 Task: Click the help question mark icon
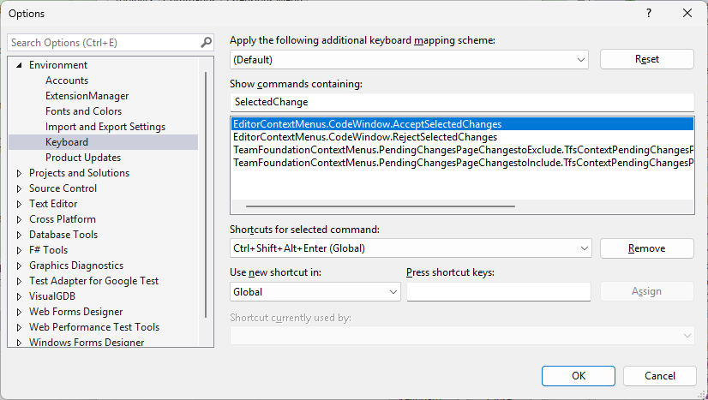[649, 13]
